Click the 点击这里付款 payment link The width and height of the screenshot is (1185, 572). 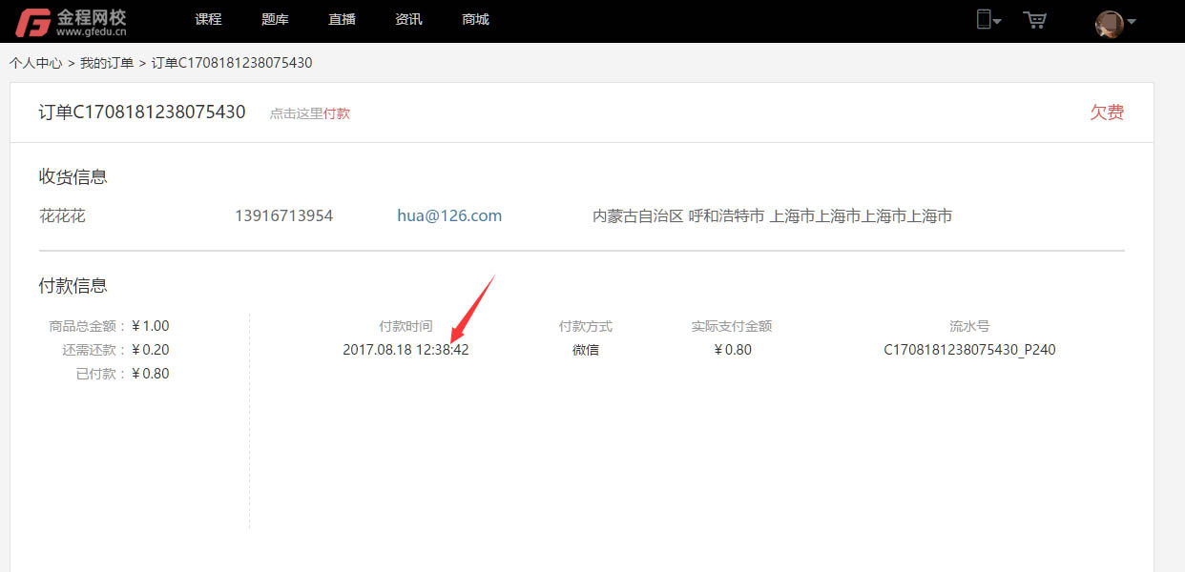tap(310, 113)
